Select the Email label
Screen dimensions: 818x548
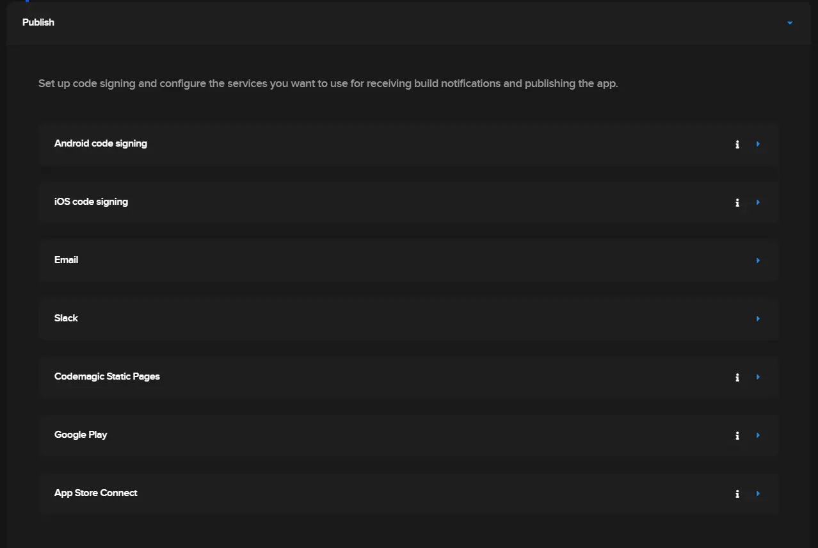[67, 260]
